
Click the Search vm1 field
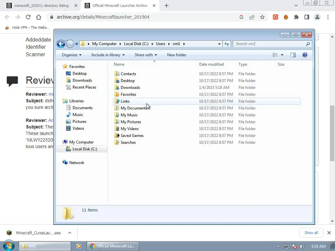click(272, 44)
